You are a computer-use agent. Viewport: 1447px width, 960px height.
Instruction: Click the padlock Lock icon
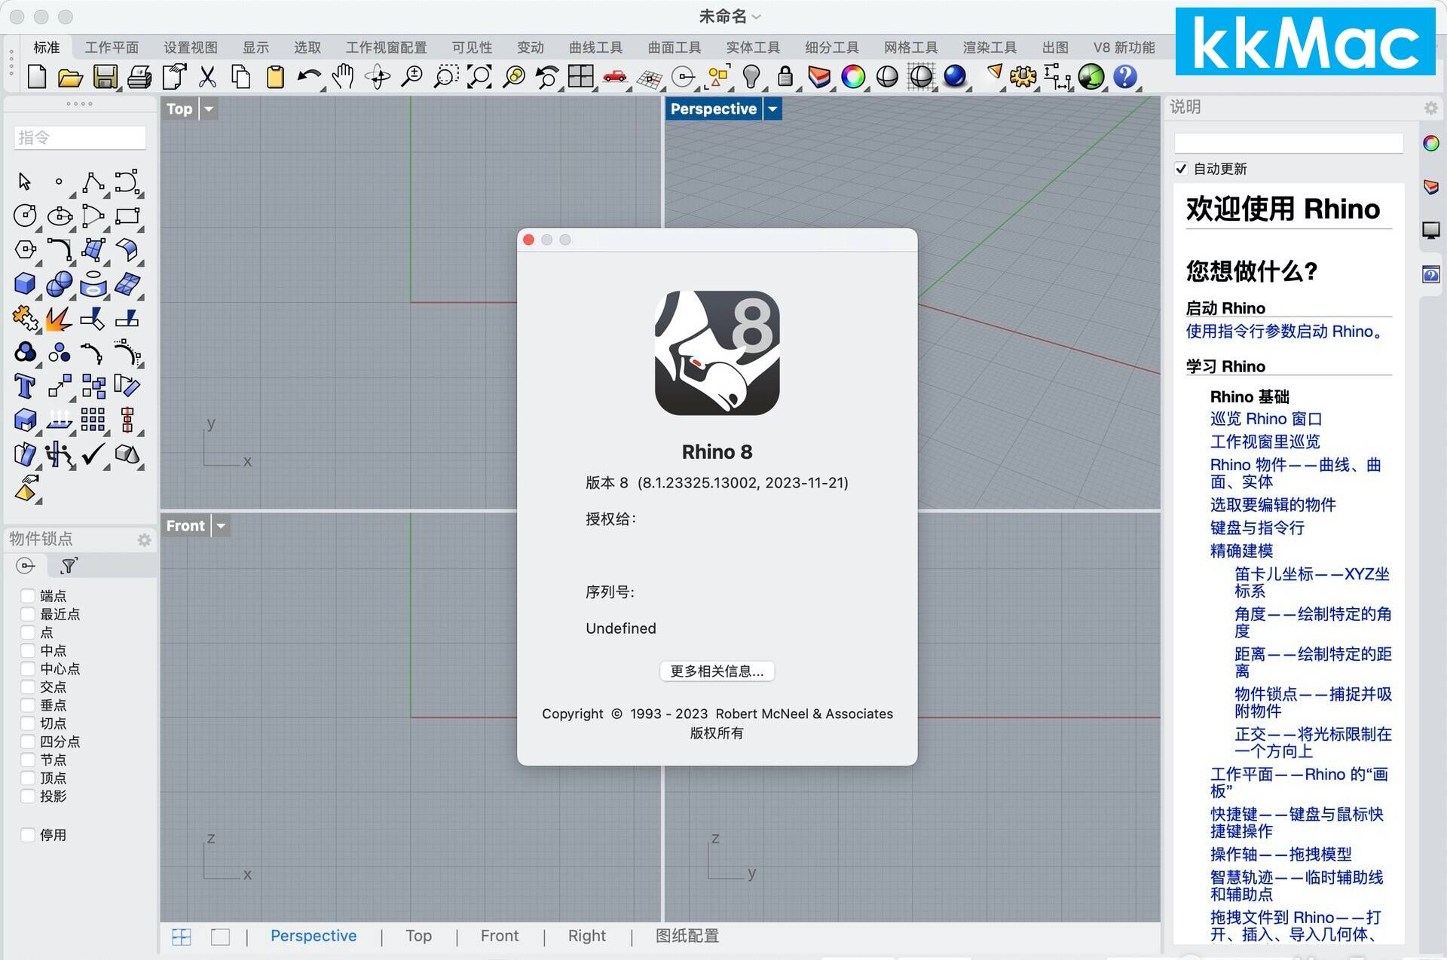[x=785, y=77]
